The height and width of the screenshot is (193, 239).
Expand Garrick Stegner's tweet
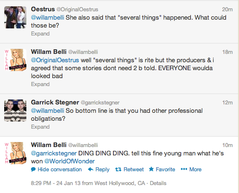click(40, 127)
